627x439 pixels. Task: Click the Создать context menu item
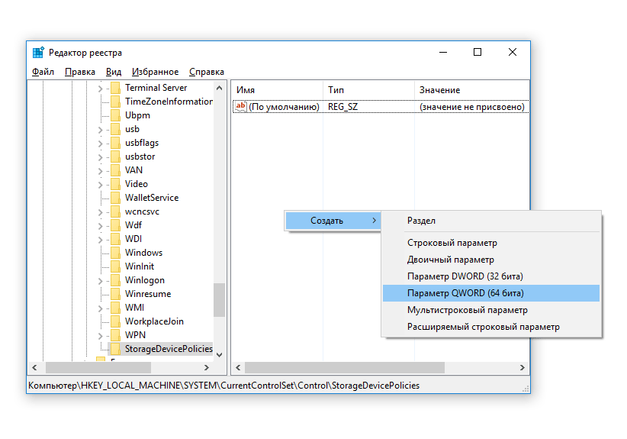click(326, 221)
